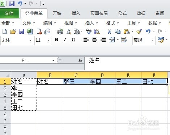Select row 3 header
This screenshot has width=170, height=135.
tap(5, 95)
